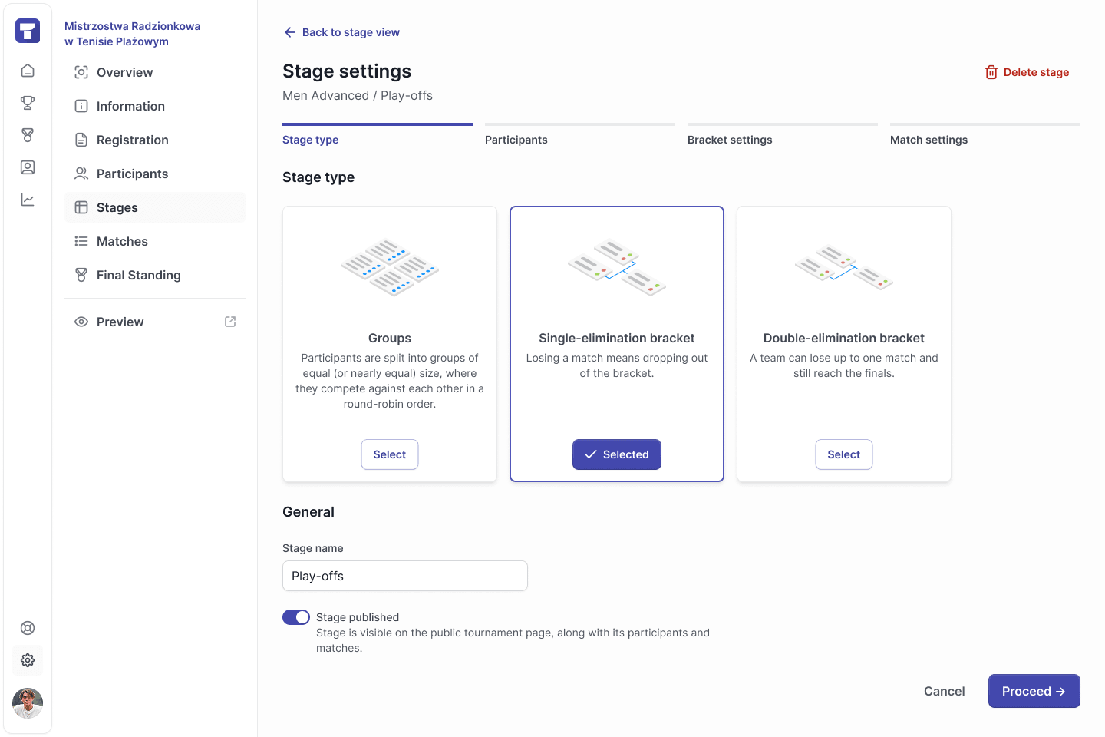1105x737 pixels.
Task: Switch to the Bracket settings tab
Action: point(730,140)
